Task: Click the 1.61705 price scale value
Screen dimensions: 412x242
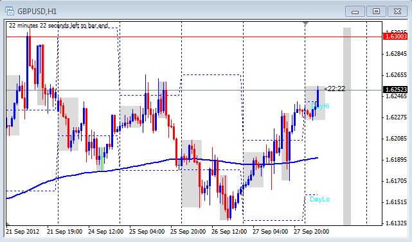Action: pyautogui.click(x=396, y=181)
